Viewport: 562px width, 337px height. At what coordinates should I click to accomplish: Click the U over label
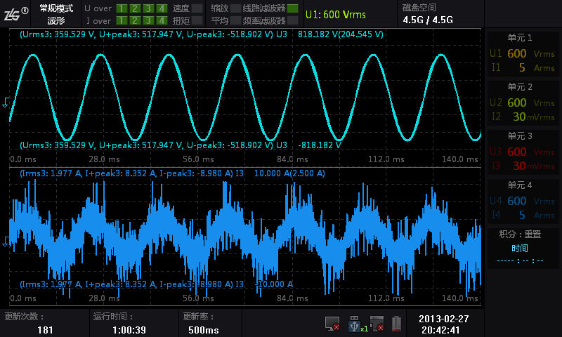98,8
